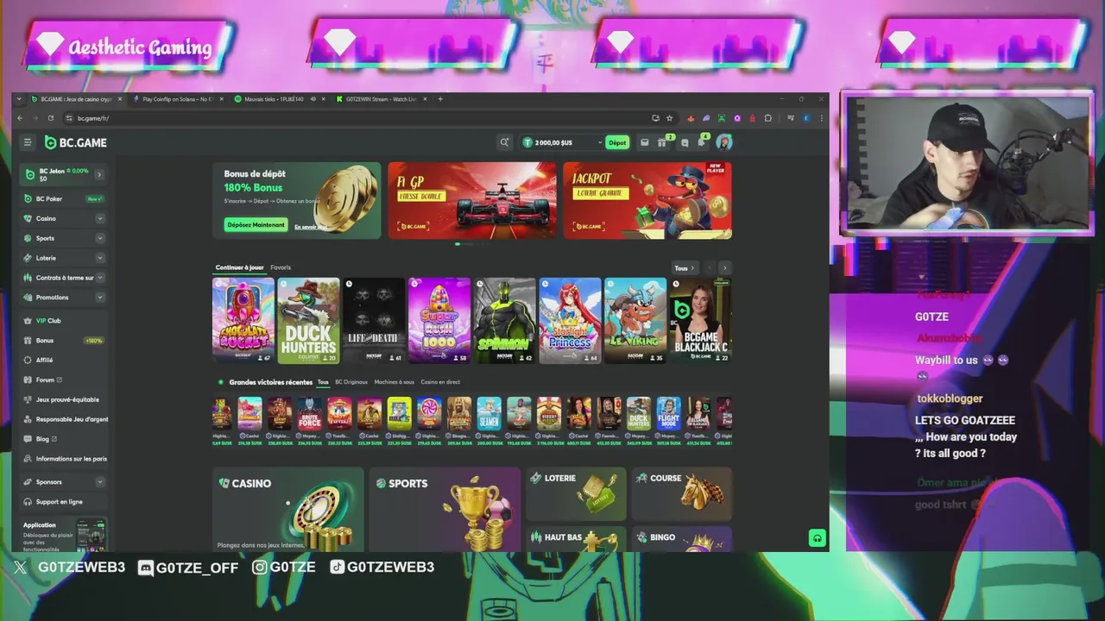Go to the next games with the right arrow
This screenshot has height=621, width=1105.
[x=724, y=268]
